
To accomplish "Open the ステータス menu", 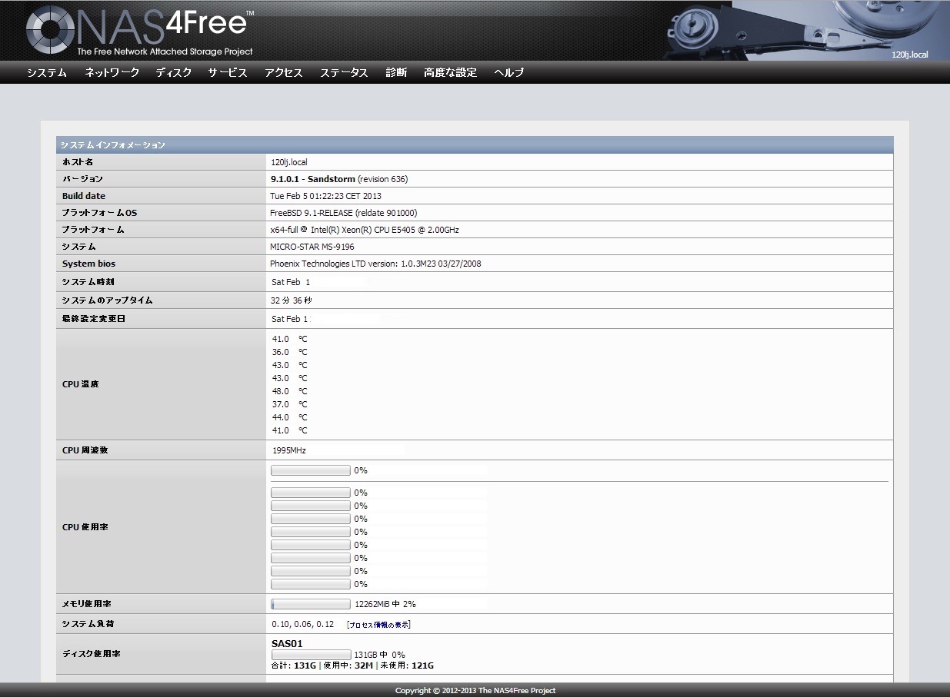I will [344, 72].
